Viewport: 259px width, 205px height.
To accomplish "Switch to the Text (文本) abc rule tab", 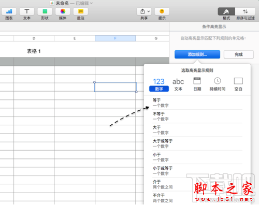I will (x=178, y=84).
